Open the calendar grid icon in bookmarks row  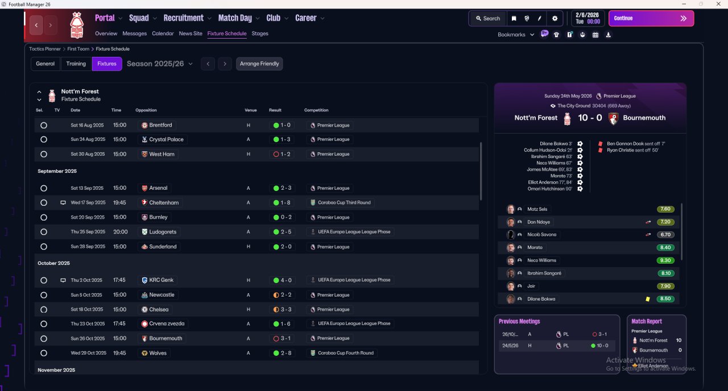[595, 35]
